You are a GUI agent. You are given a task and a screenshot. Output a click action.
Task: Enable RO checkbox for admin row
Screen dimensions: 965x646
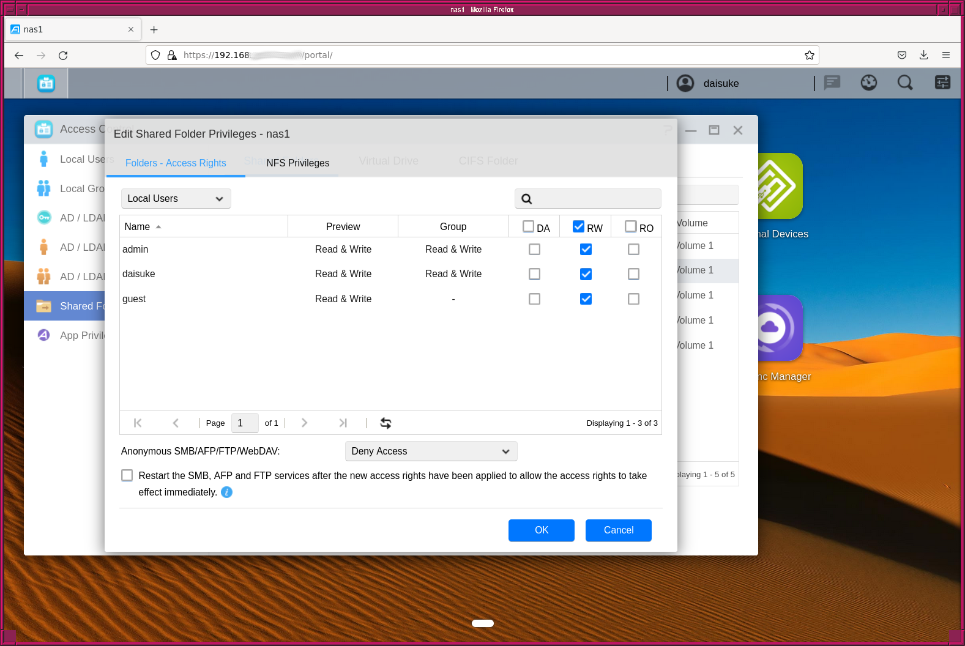tap(633, 249)
